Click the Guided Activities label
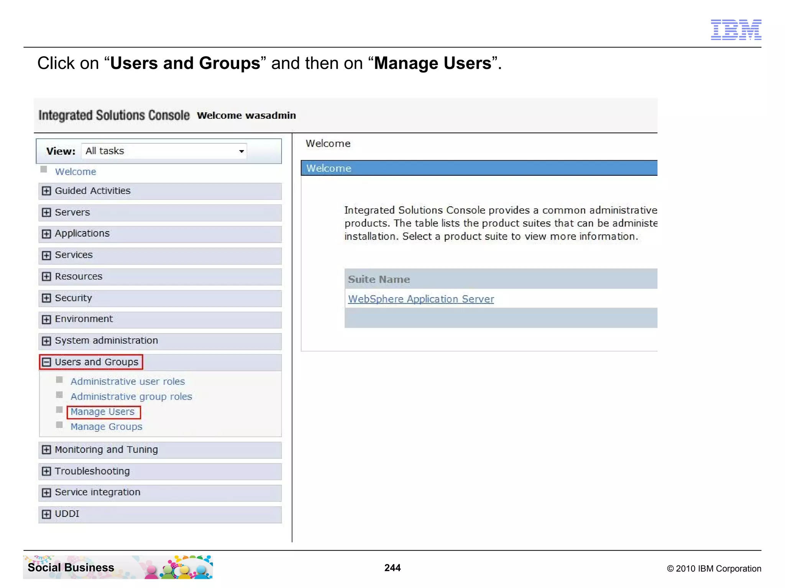The height and width of the screenshot is (588, 785). click(x=92, y=191)
